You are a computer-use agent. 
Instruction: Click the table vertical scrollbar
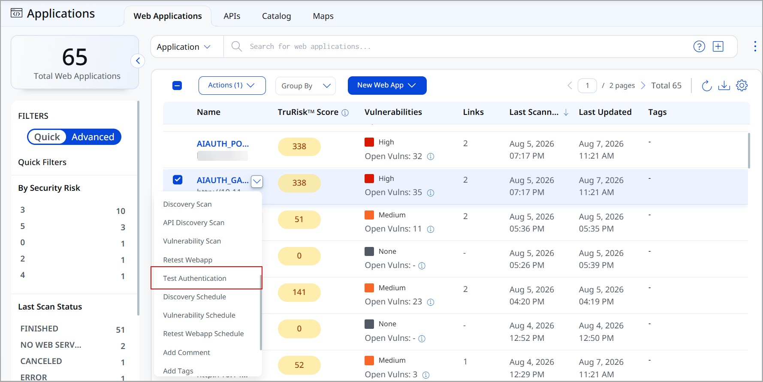coord(749,150)
